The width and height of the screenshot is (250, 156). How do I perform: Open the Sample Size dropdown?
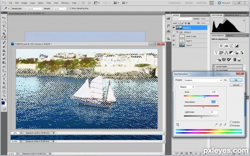point(32,9)
